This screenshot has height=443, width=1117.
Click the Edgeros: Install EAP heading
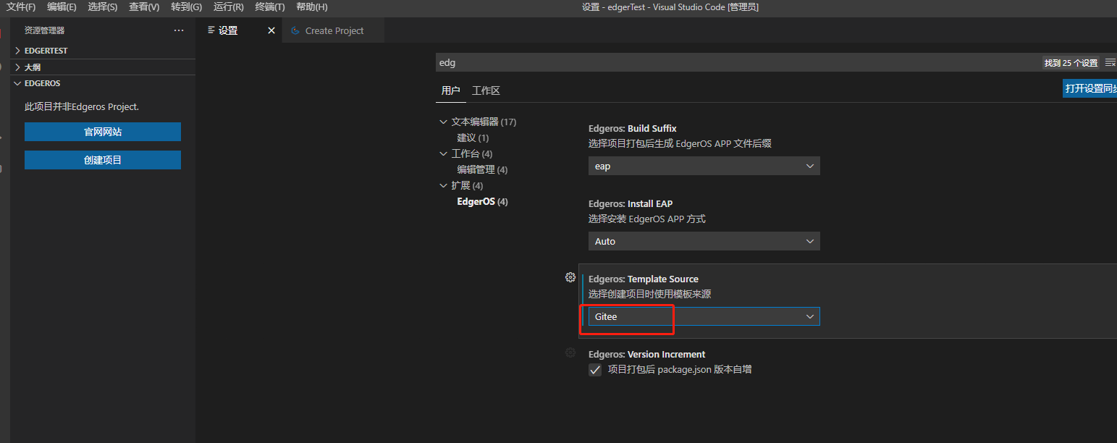(x=631, y=203)
